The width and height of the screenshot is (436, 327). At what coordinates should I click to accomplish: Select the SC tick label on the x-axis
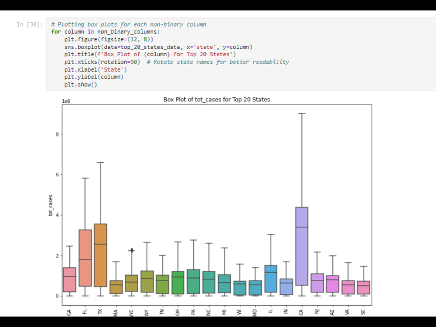(363, 311)
